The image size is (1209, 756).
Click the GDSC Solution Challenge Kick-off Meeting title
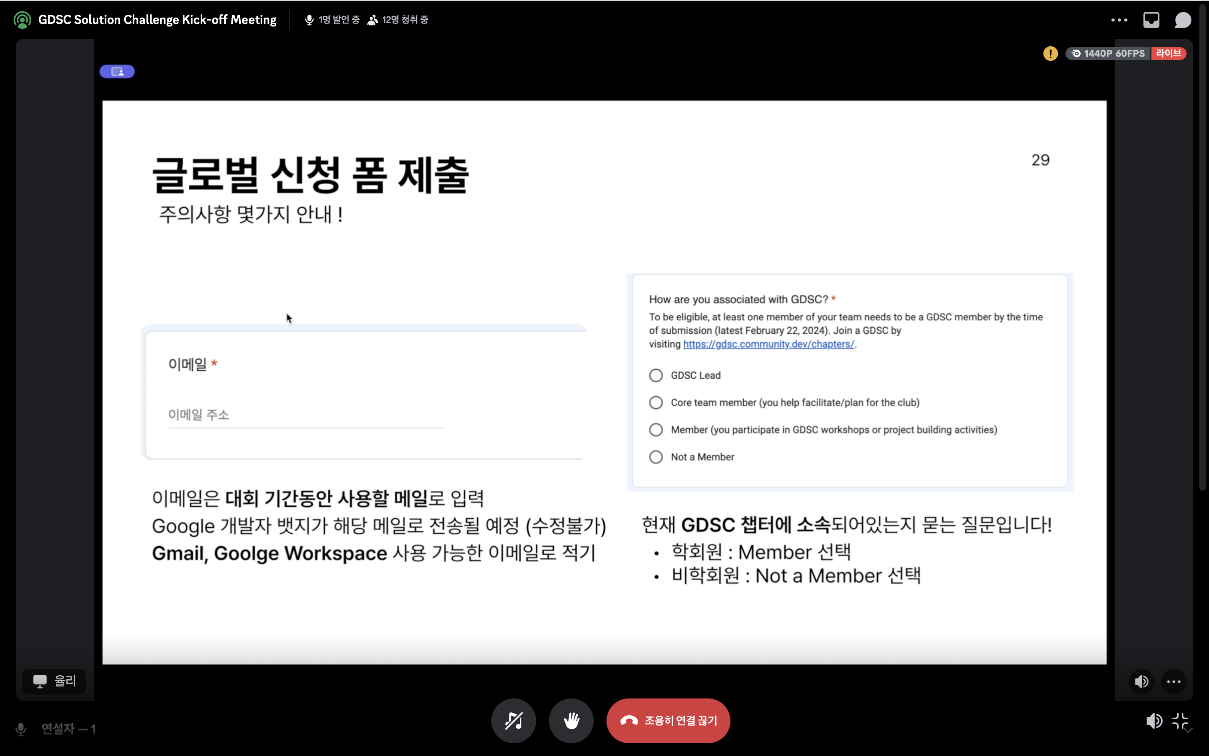pos(157,20)
